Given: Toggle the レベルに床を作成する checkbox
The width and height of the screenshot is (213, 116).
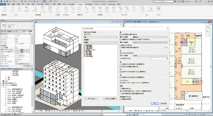Looking at the screenshot, I should pos(120,53).
